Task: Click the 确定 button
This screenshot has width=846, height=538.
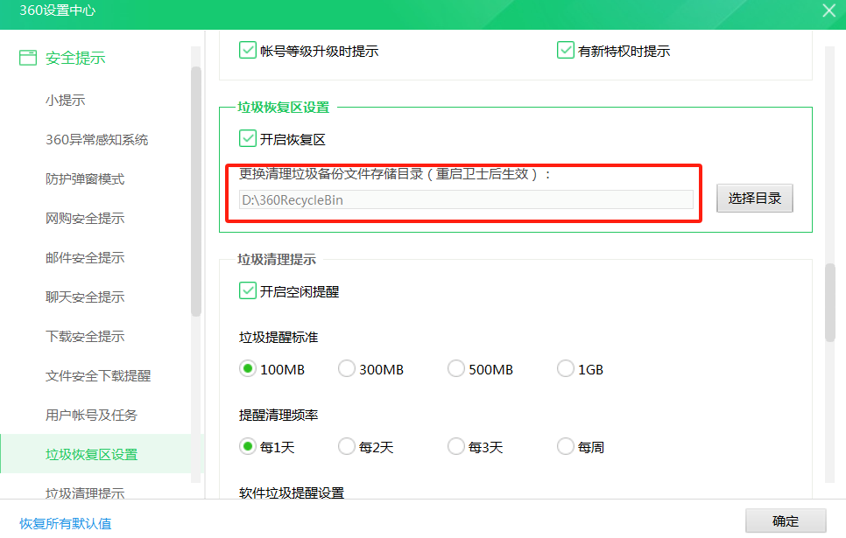Action: tap(786, 521)
